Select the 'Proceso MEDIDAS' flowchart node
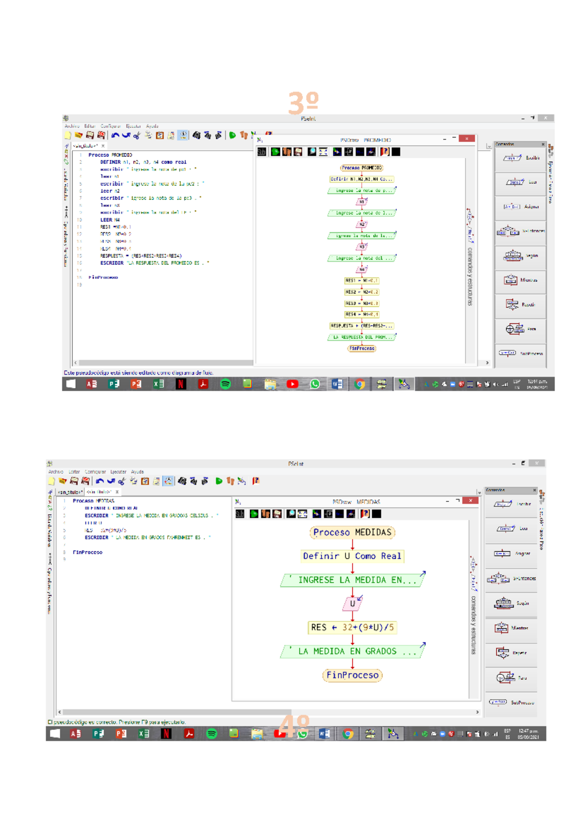 click(x=352, y=533)
